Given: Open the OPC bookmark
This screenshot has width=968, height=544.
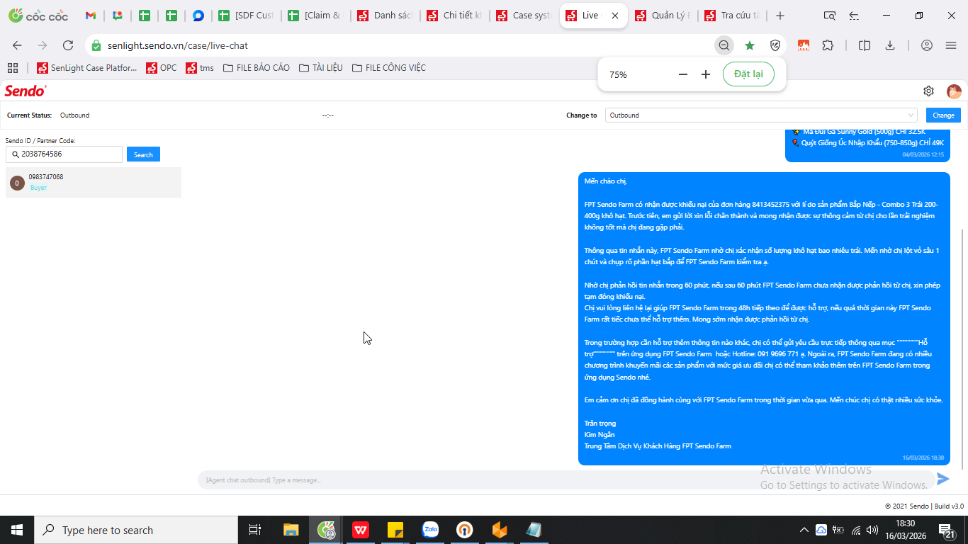Looking at the screenshot, I should (161, 68).
